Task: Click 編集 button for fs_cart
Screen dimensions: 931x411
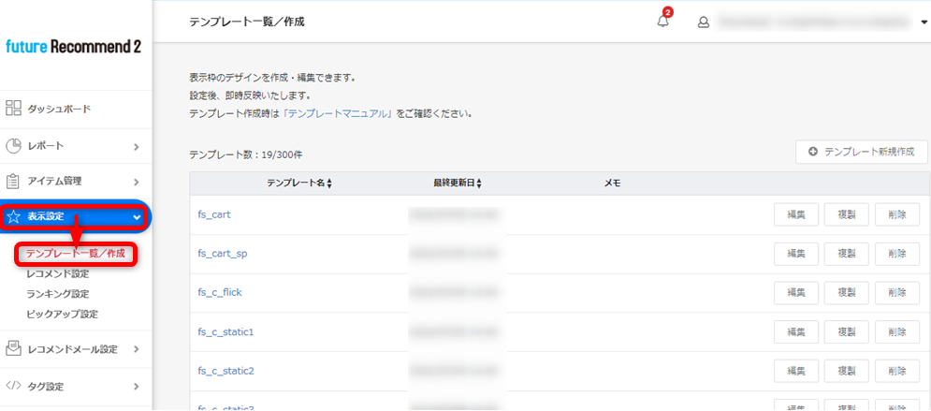Action: tap(796, 214)
